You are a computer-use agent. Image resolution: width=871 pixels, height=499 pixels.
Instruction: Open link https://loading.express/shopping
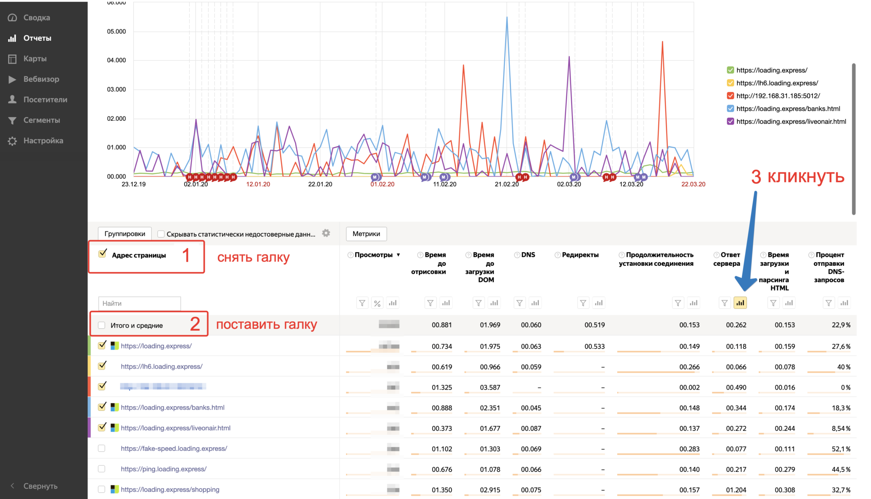pyautogui.click(x=170, y=489)
